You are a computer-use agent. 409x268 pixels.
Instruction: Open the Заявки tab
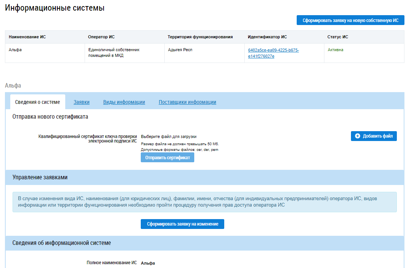[x=82, y=102]
